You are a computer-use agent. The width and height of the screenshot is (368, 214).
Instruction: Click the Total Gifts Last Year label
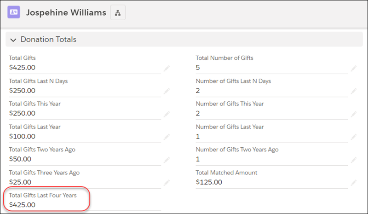tap(35, 127)
